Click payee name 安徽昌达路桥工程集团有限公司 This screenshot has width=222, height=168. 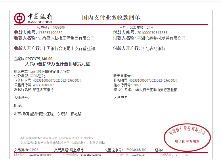[66, 38]
